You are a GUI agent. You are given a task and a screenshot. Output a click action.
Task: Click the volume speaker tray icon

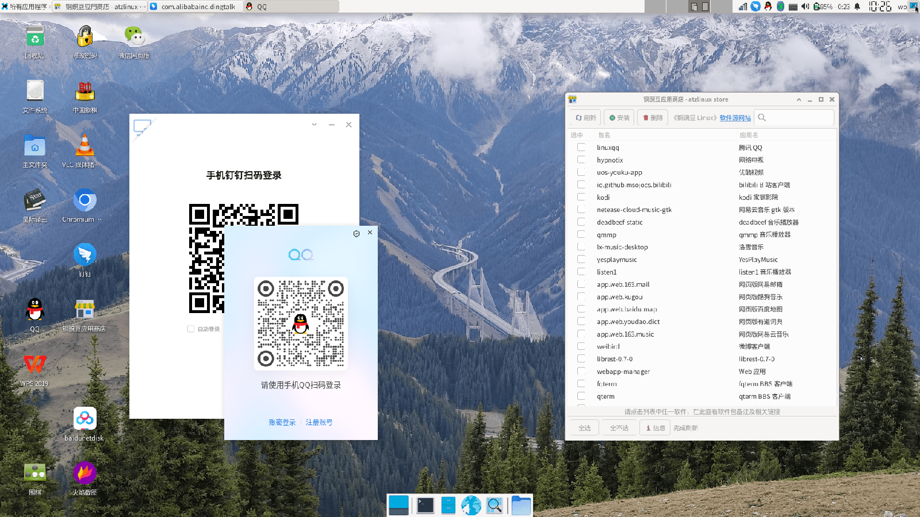[x=805, y=6]
